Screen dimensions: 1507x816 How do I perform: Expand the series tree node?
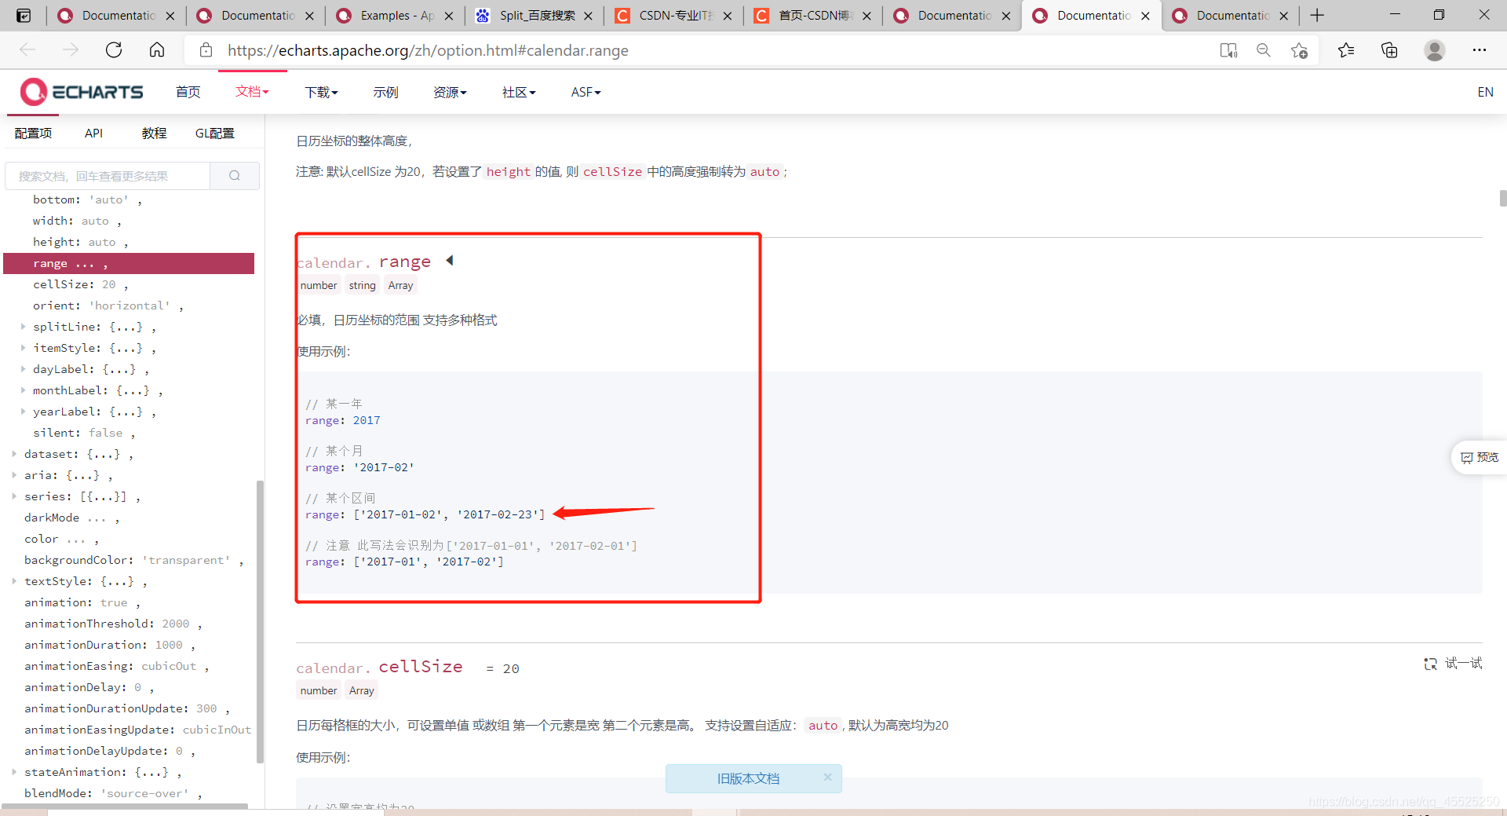tap(14, 496)
